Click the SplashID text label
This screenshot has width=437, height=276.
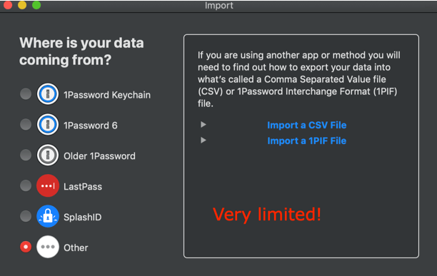click(x=83, y=217)
